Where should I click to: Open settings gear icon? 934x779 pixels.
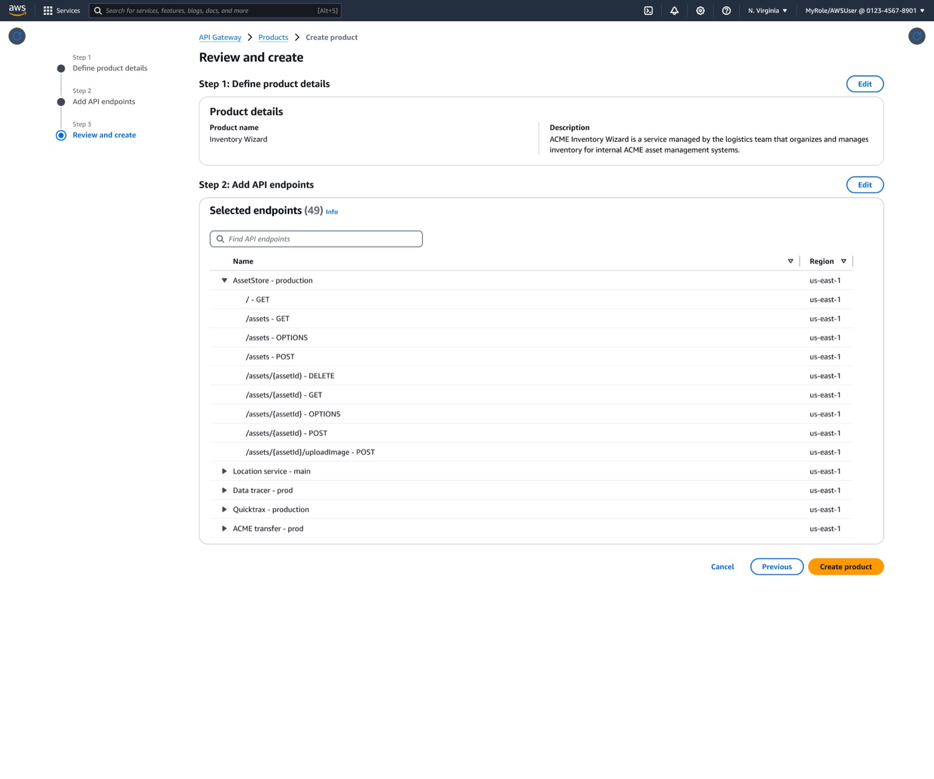pos(700,11)
